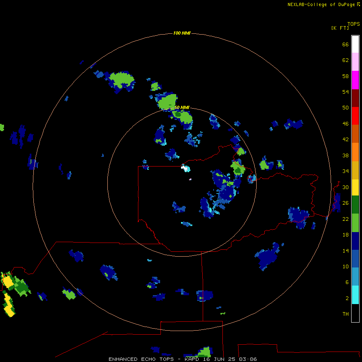This screenshot has width=362, height=362.
Task: Click the dark red swatch at 54
Action: [355, 98]
